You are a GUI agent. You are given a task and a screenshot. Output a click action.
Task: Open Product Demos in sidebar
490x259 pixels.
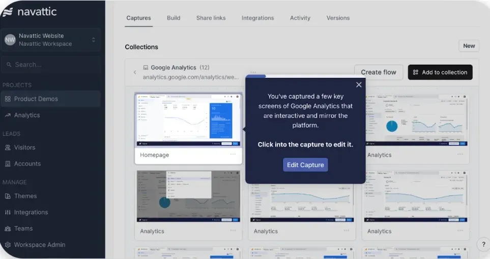pyautogui.click(x=50, y=99)
